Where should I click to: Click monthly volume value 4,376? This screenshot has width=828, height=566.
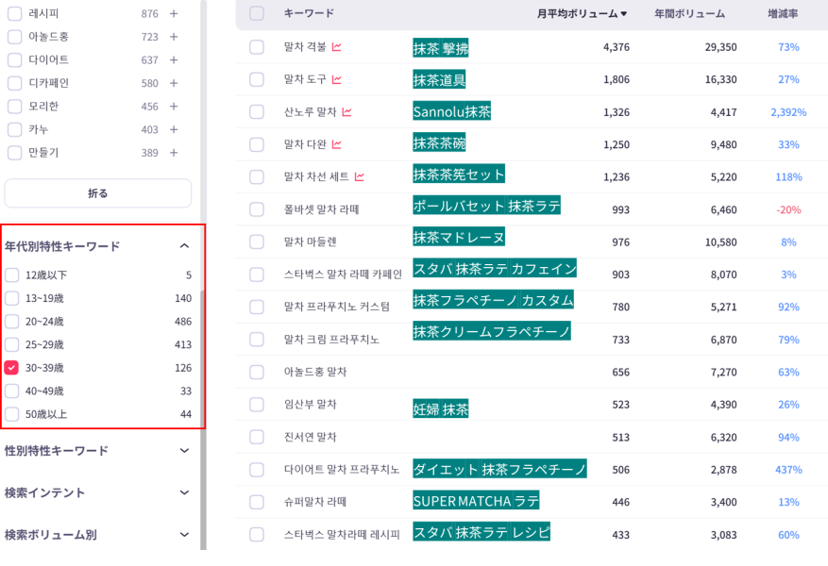[617, 47]
